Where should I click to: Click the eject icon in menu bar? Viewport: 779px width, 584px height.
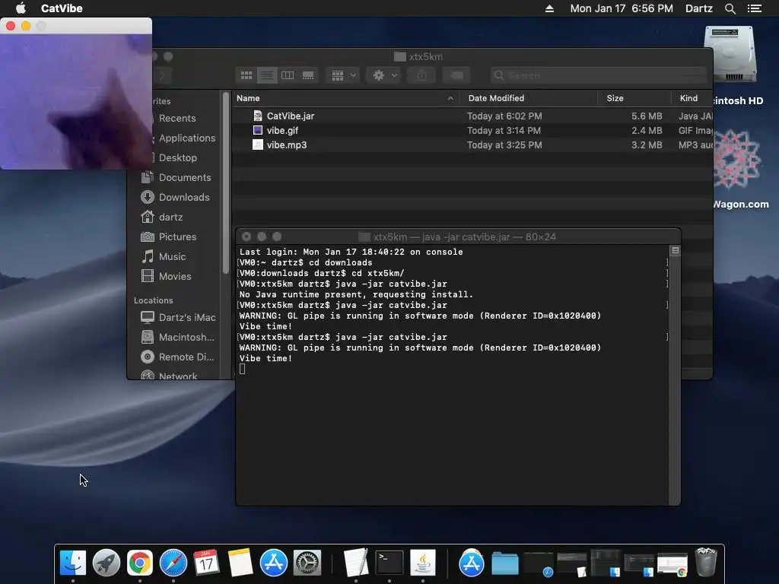pyautogui.click(x=549, y=8)
